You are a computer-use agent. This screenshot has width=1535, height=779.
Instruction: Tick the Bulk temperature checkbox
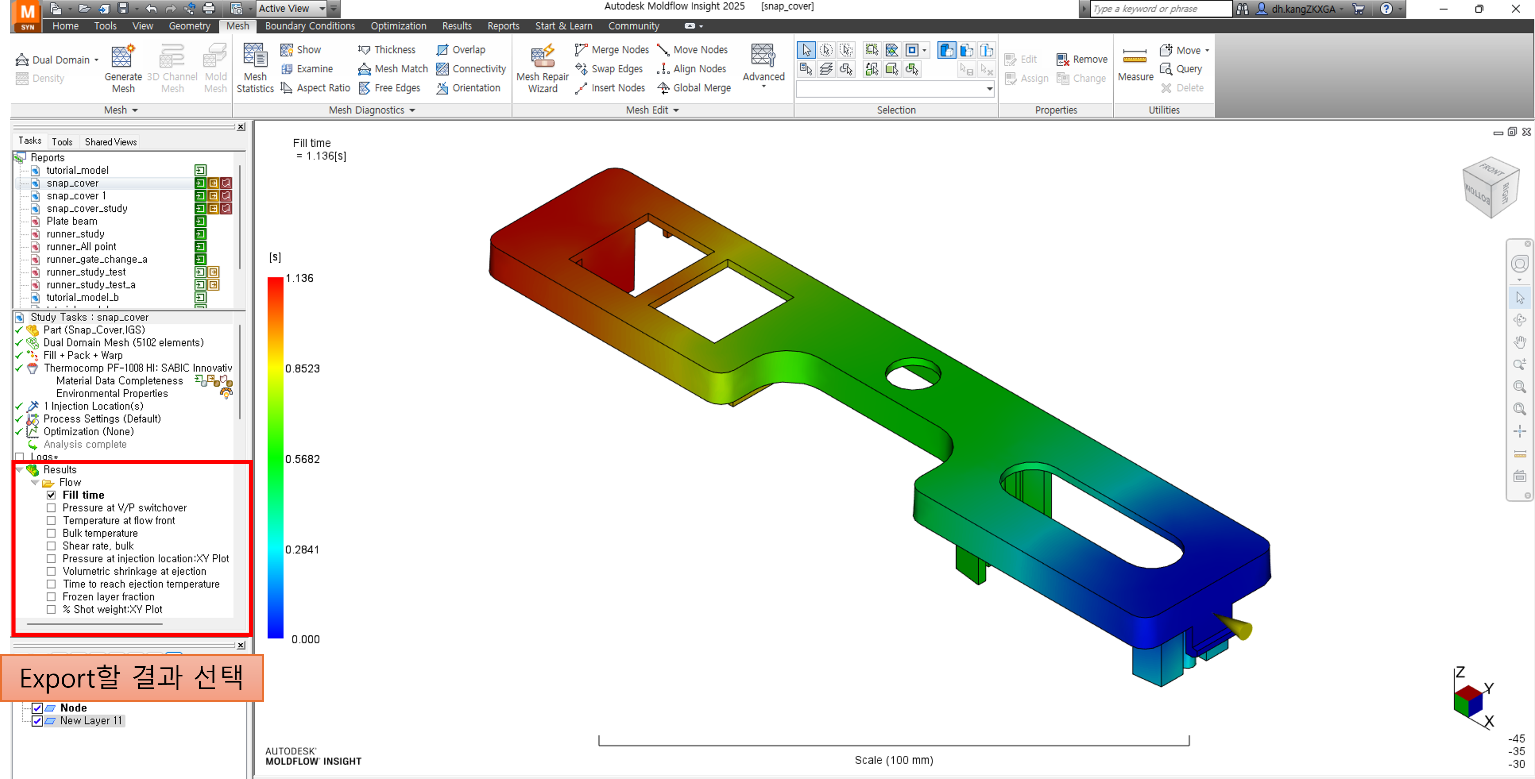tap(51, 534)
